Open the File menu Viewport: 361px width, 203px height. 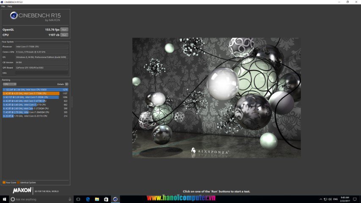pyautogui.click(x=3, y=6)
